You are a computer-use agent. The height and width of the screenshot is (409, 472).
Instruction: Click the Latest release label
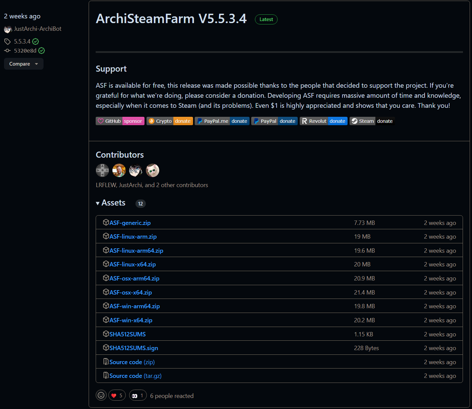pos(266,19)
